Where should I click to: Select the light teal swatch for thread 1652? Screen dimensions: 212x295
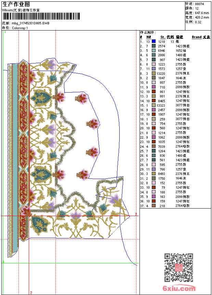click(x=154, y=50)
